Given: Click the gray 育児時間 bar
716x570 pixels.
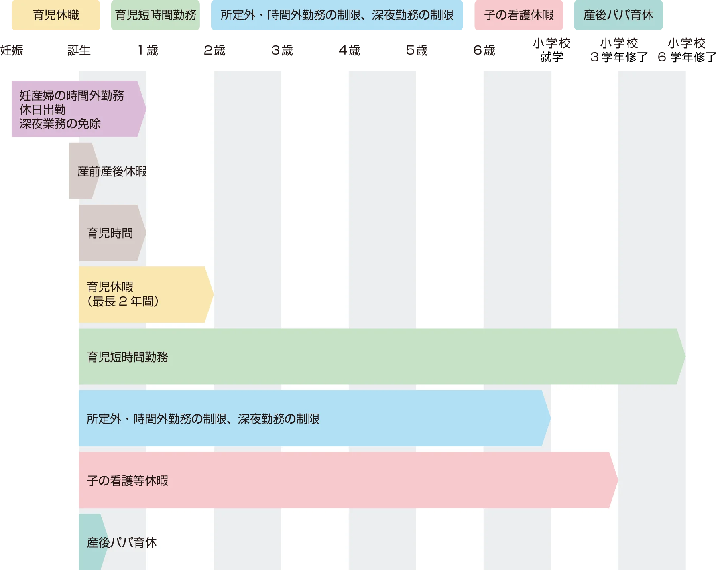Looking at the screenshot, I should (110, 233).
